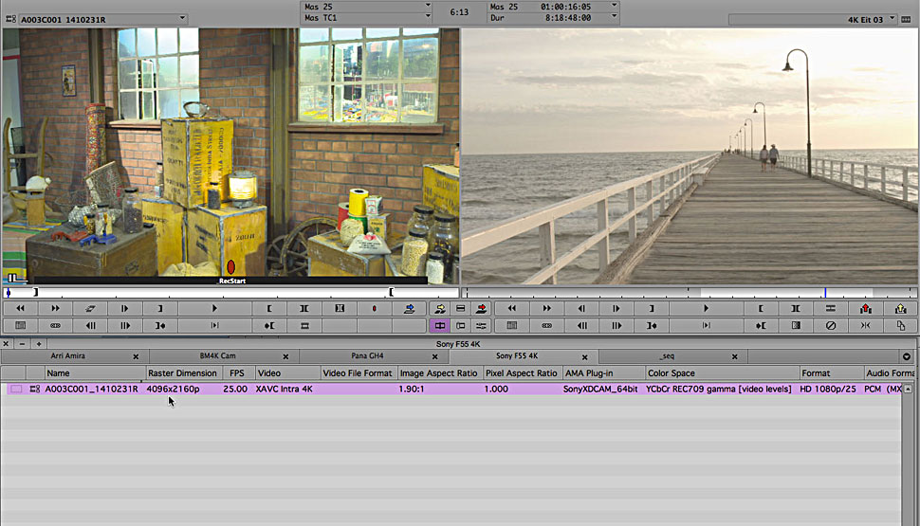Click the Extract icon in record toolbar

900,309
